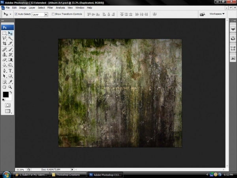This screenshot has width=237, height=178.
Task: Click the zoom percentage field 33.33%
Action: pos(20,170)
